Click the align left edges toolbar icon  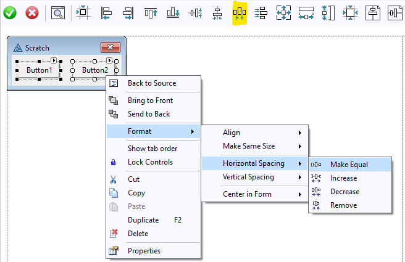pyautogui.click(x=106, y=12)
